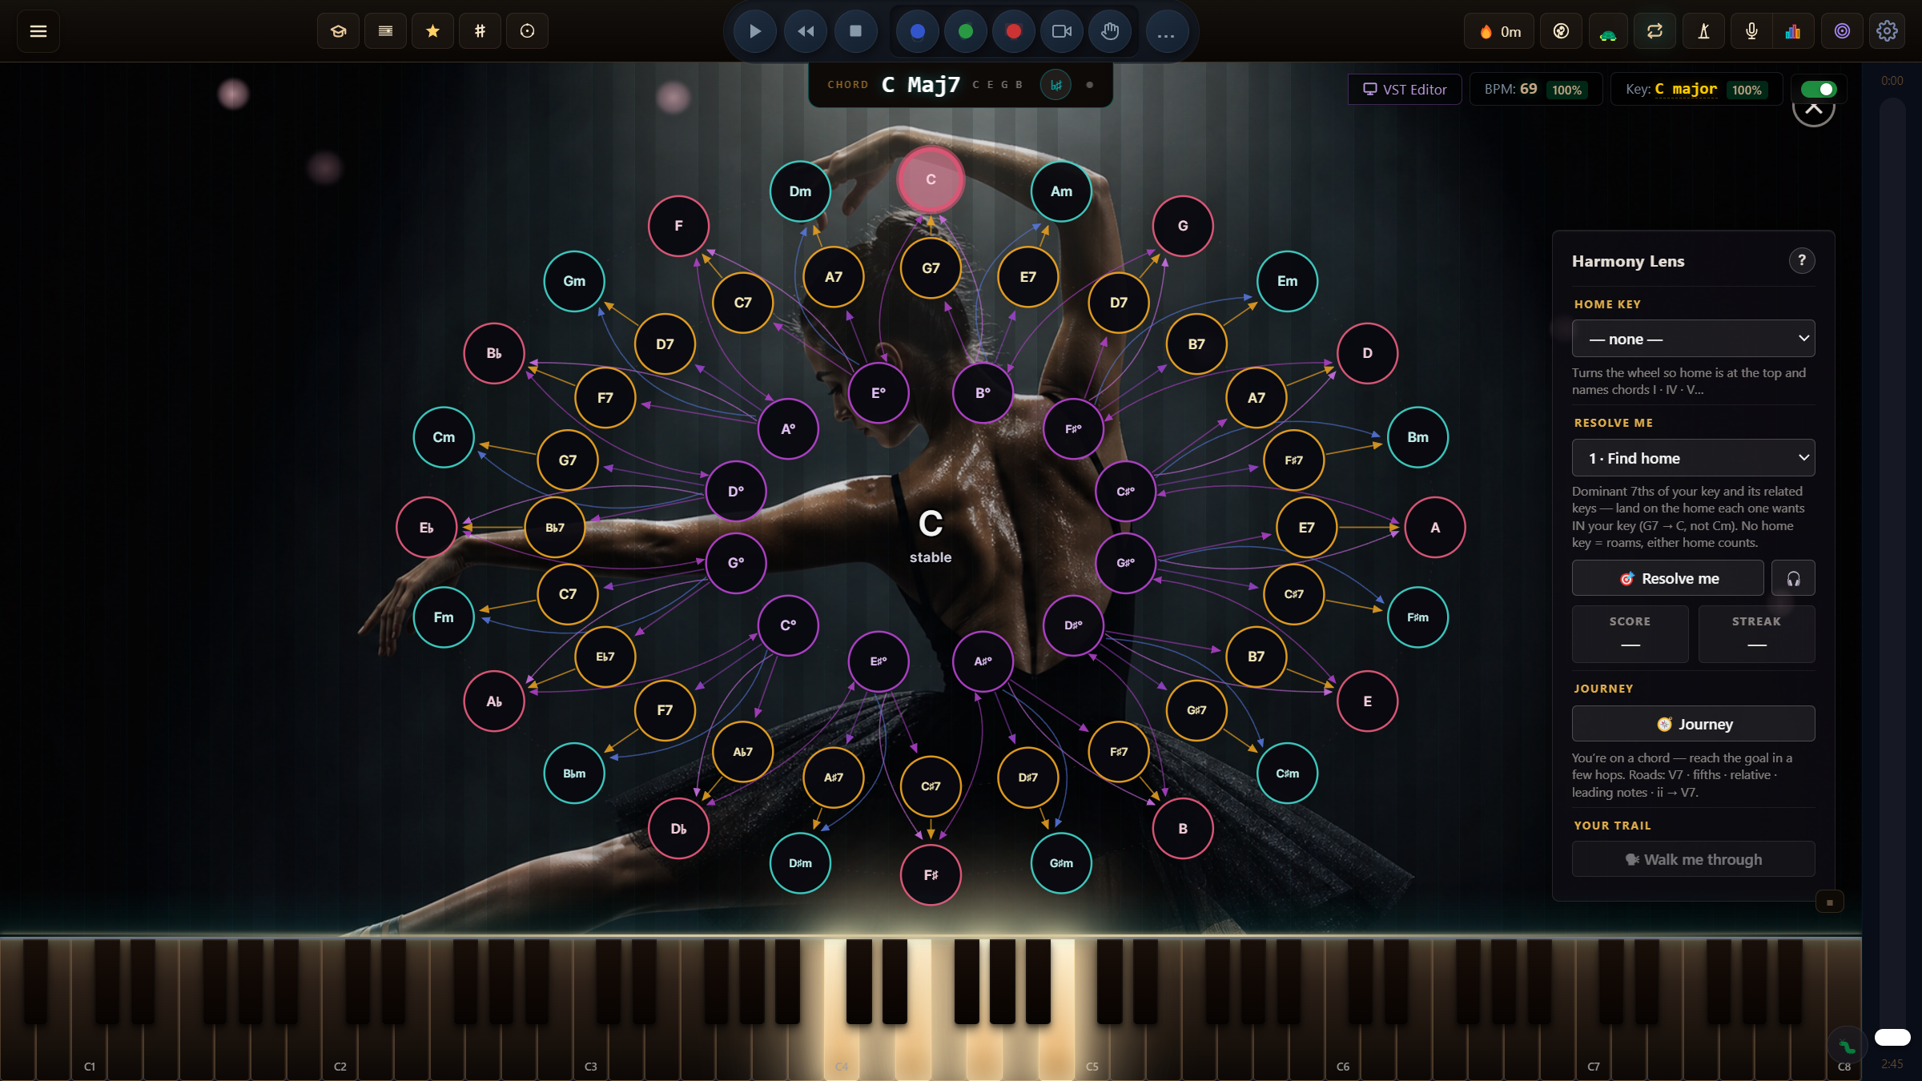This screenshot has height=1081, width=1922.
Task: Open the VST Editor
Action: click(1405, 89)
